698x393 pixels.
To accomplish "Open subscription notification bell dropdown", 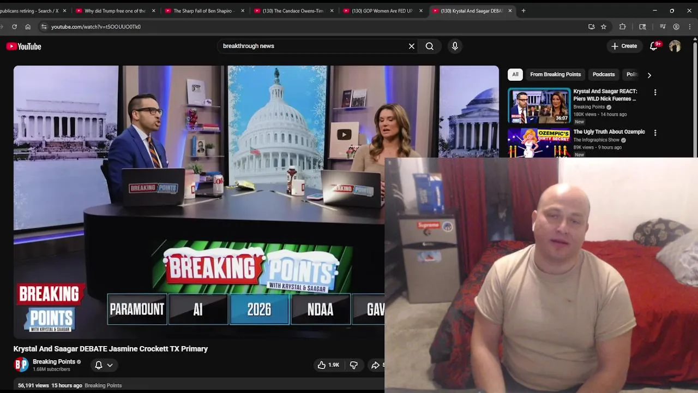I will (x=104, y=365).
